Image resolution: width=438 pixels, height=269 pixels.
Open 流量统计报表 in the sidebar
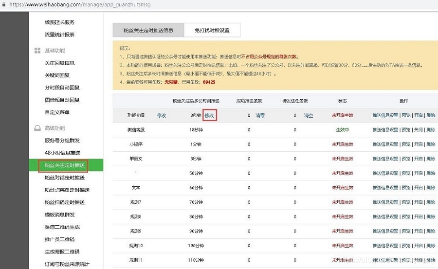59,35
